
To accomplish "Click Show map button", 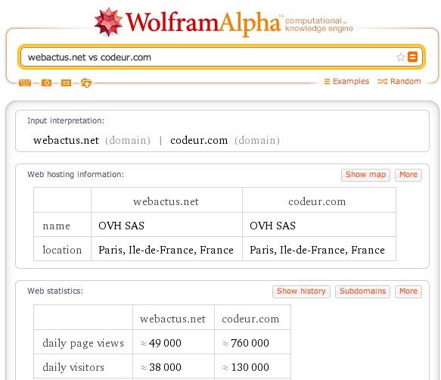I will [x=365, y=175].
